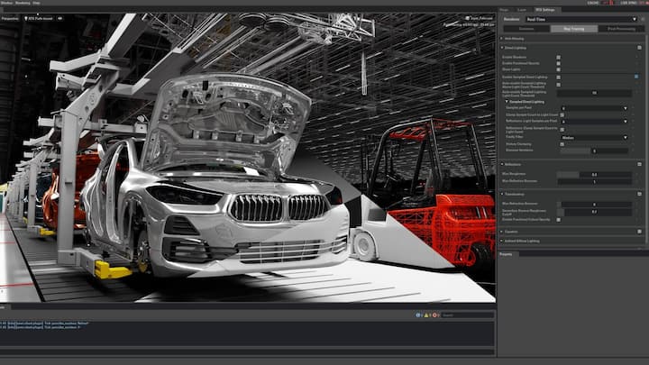The height and width of the screenshot is (365, 649).
Task: Select the RTX Settings tab
Action: (x=545, y=10)
